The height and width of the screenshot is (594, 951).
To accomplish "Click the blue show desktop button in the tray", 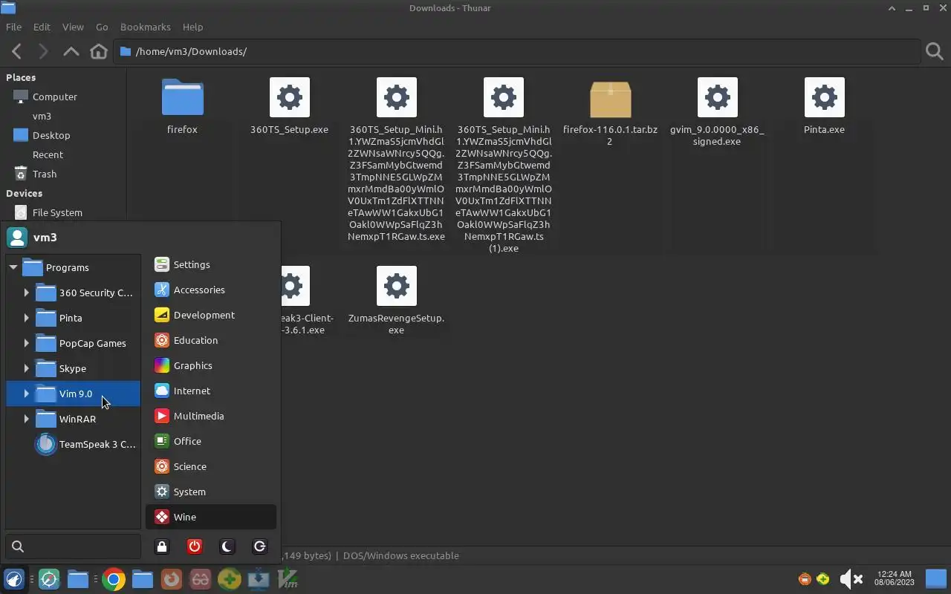I will (x=935, y=579).
